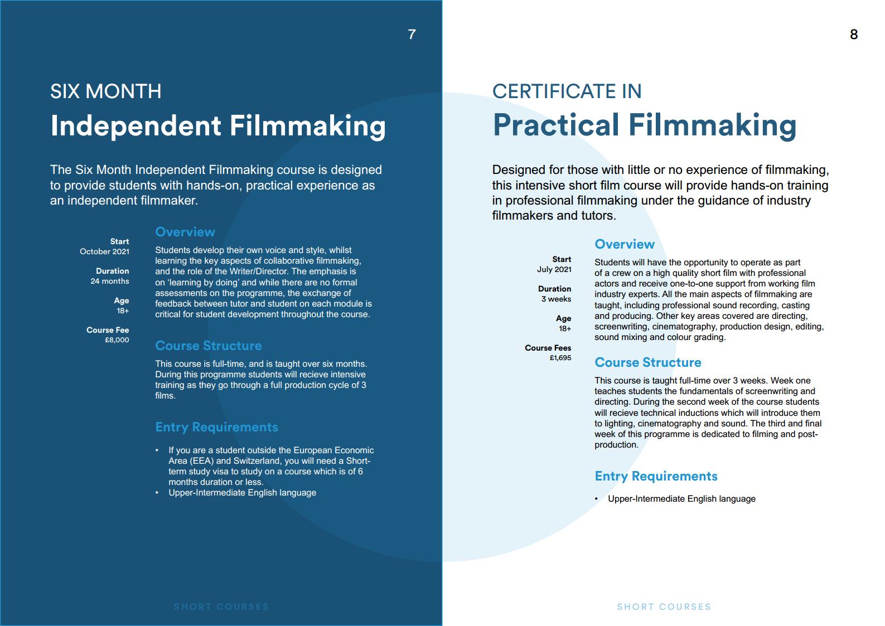Click Entry Requirements heading on page 7

(x=216, y=427)
